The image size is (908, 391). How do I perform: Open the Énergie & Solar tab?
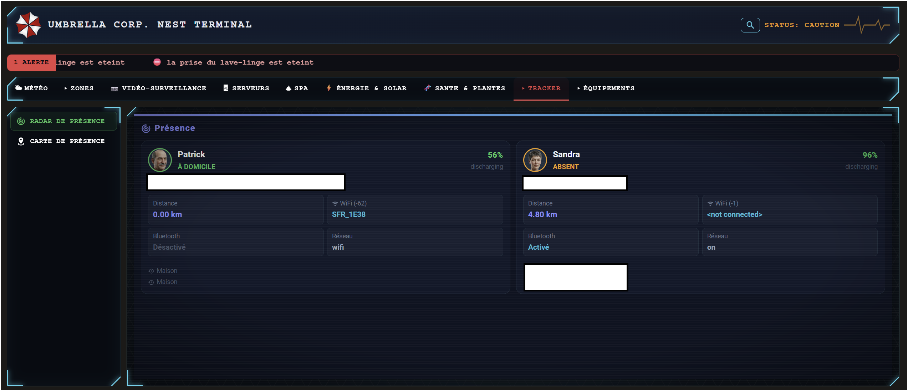point(366,88)
